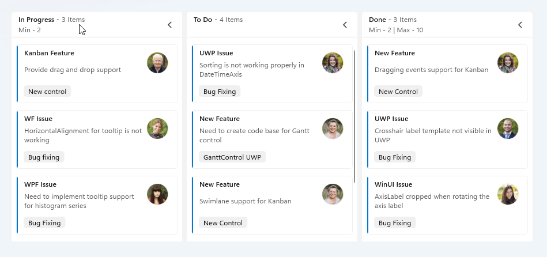Select the WPF Issue card title

40,184
